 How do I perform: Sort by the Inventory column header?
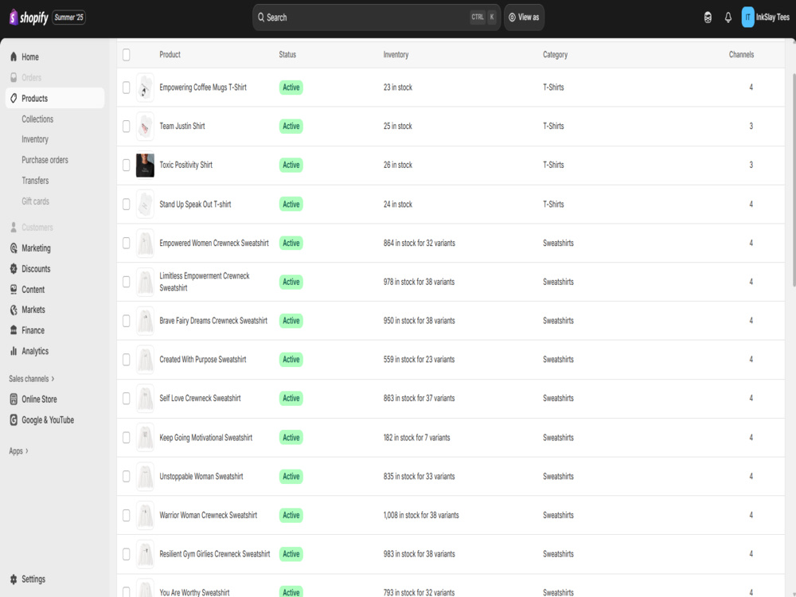(396, 55)
